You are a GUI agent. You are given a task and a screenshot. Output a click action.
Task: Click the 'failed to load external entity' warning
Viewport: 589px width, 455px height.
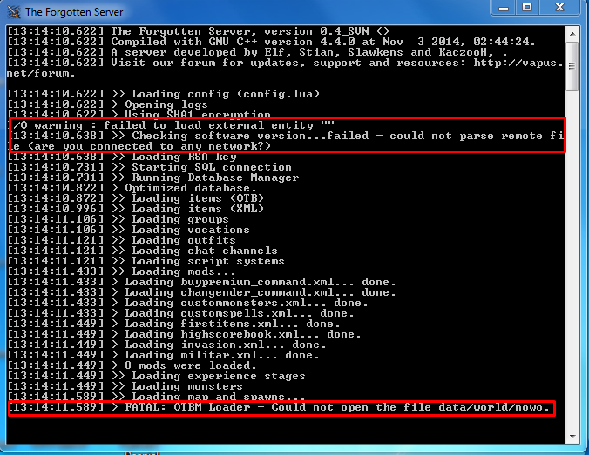point(173,125)
